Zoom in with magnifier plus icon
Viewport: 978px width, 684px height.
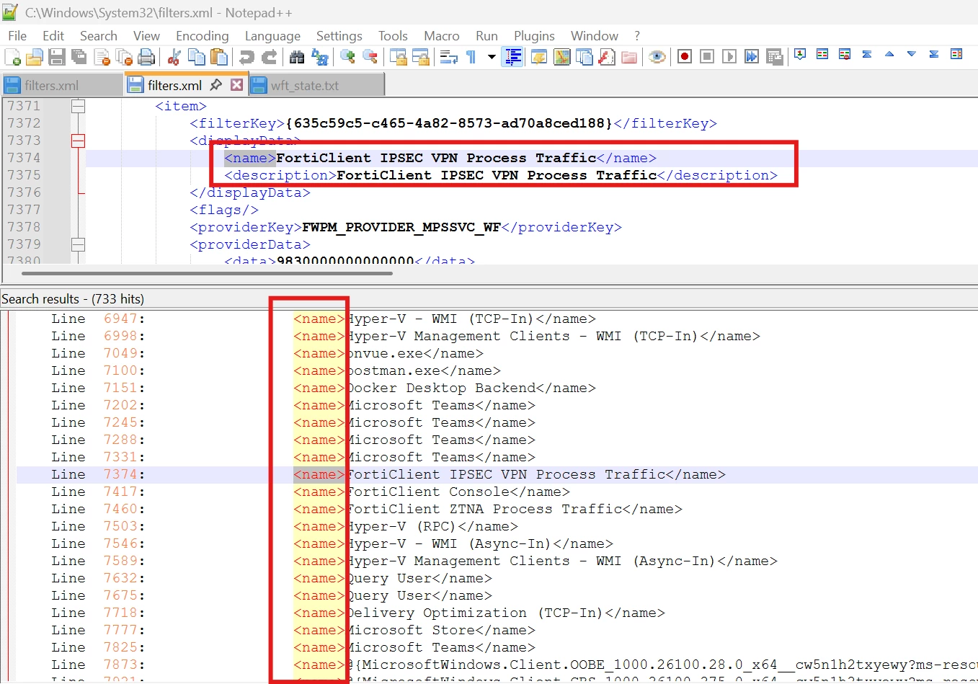coord(347,57)
